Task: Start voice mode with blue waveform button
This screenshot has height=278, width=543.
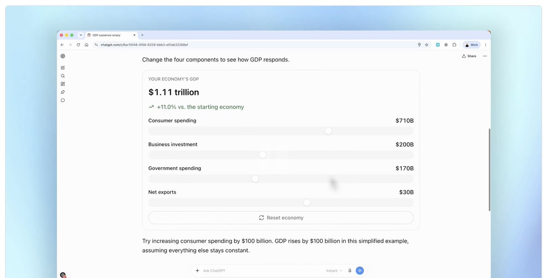Action: 360,271
